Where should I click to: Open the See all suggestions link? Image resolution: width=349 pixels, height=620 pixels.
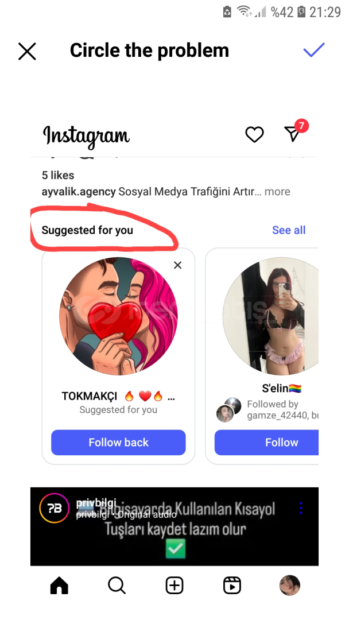289,230
